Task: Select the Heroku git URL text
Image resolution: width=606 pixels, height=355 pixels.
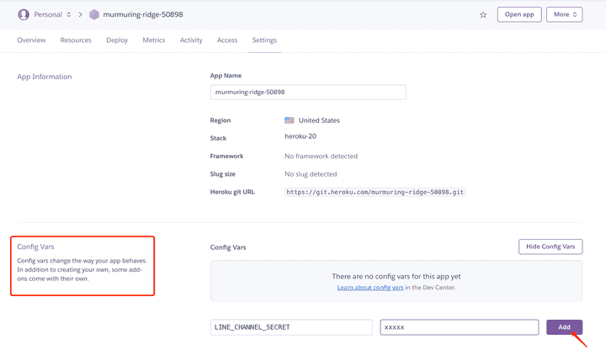Action: 375,192
